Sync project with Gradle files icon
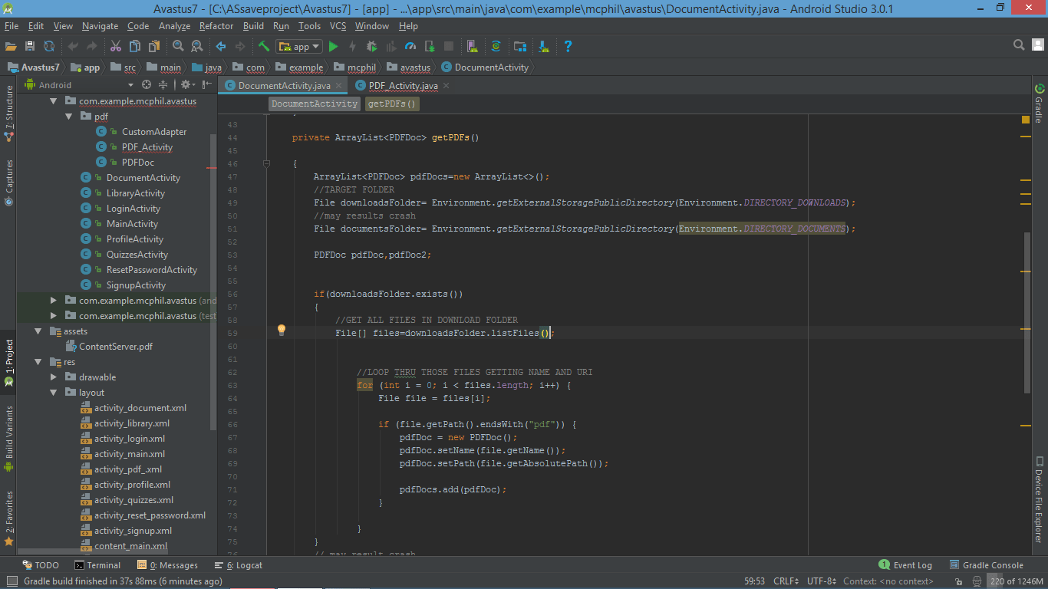The width and height of the screenshot is (1048, 589). pos(496,46)
